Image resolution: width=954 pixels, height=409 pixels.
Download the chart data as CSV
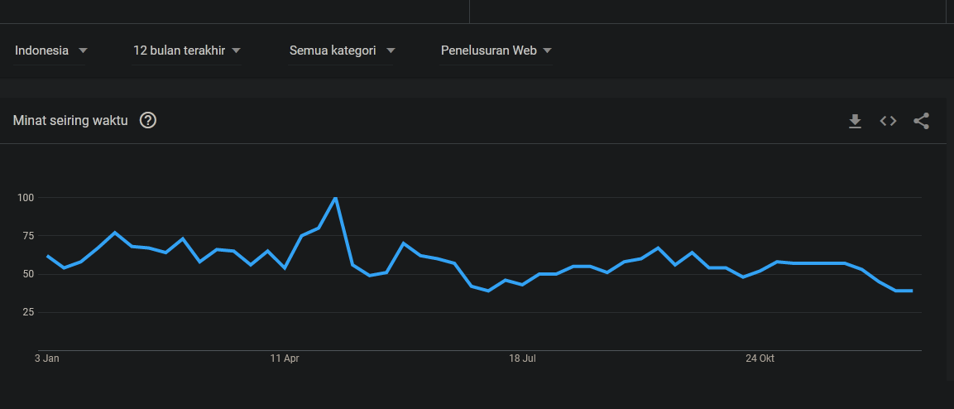pyautogui.click(x=855, y=121)
